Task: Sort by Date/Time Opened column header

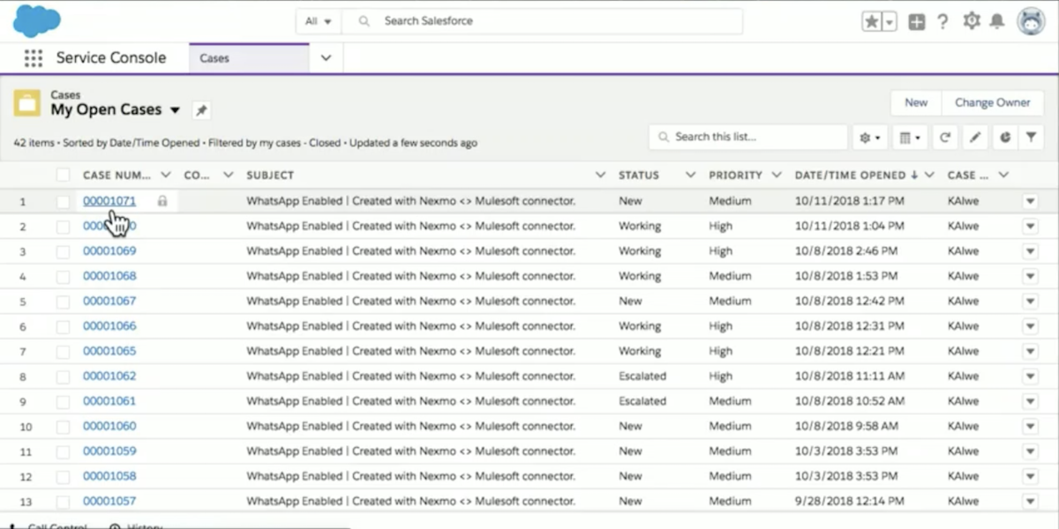Action: (x=850, y=175)
